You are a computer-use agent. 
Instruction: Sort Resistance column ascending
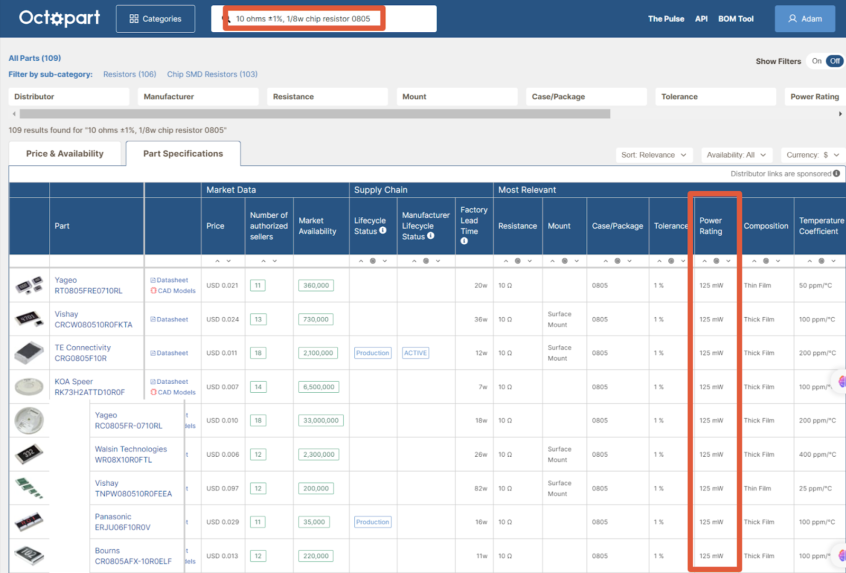click(x=506, y=261)
